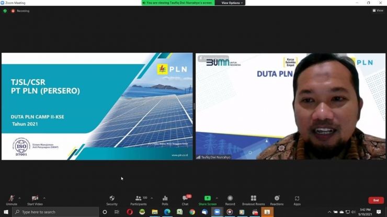Viewport: 387px width, 217px height.
Task: Open the Reactions menu
Action: (277, 200)
